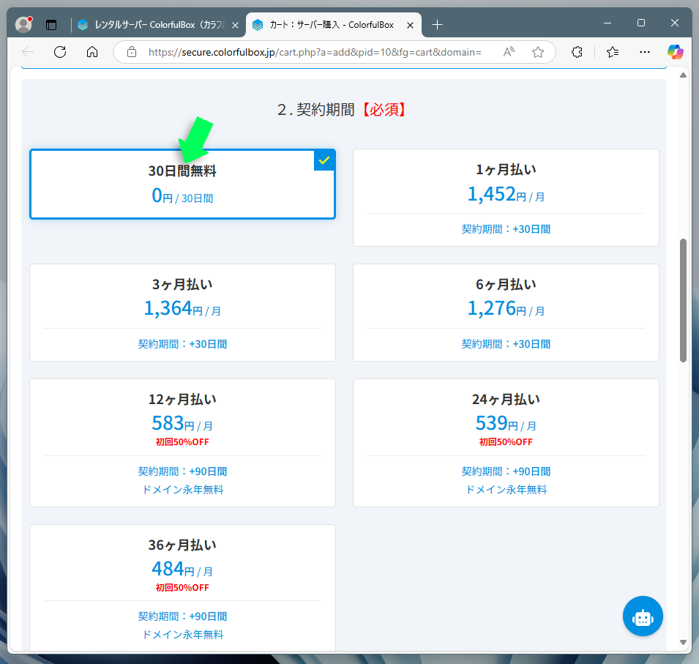Click the browser Back arrow

point(28,52)
